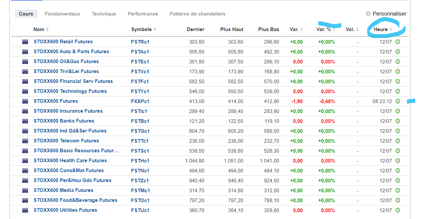Click the FXXPc1 symbol link

pyautogui.click(x=140, y=101)
